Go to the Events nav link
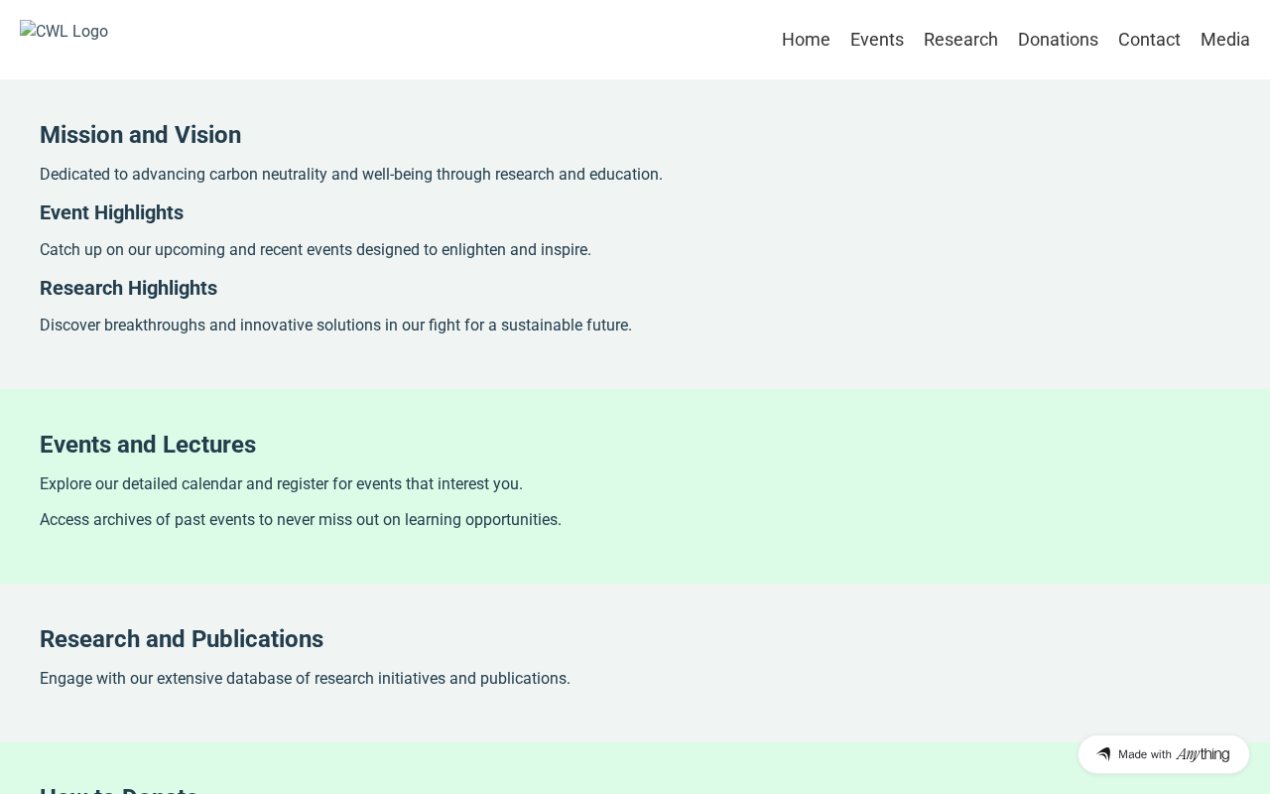This screenshot has height=794, width=1270. pyautogui.click(x=876, y=40)
